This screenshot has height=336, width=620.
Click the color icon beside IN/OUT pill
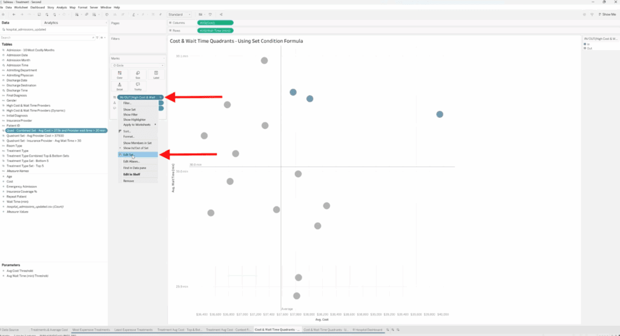pyautogui.click(x=114, y=97)
